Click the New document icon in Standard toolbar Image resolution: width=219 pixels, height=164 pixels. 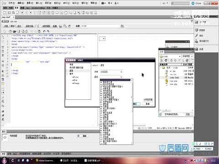coord(5,31)
